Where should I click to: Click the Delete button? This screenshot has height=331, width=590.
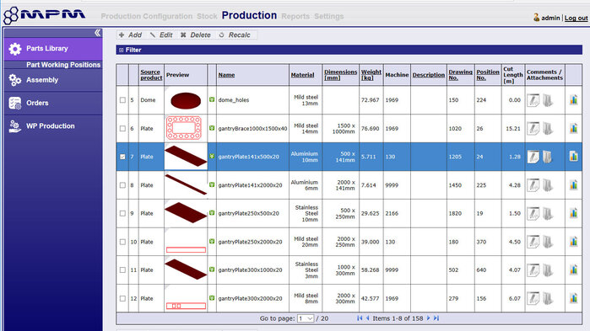click(196, 35)
